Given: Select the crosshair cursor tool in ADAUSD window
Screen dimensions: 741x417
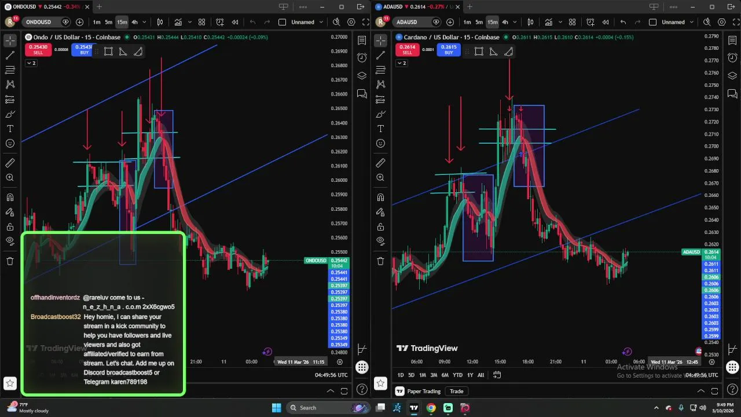Looking at the screenshot, I should coord(380,41).
